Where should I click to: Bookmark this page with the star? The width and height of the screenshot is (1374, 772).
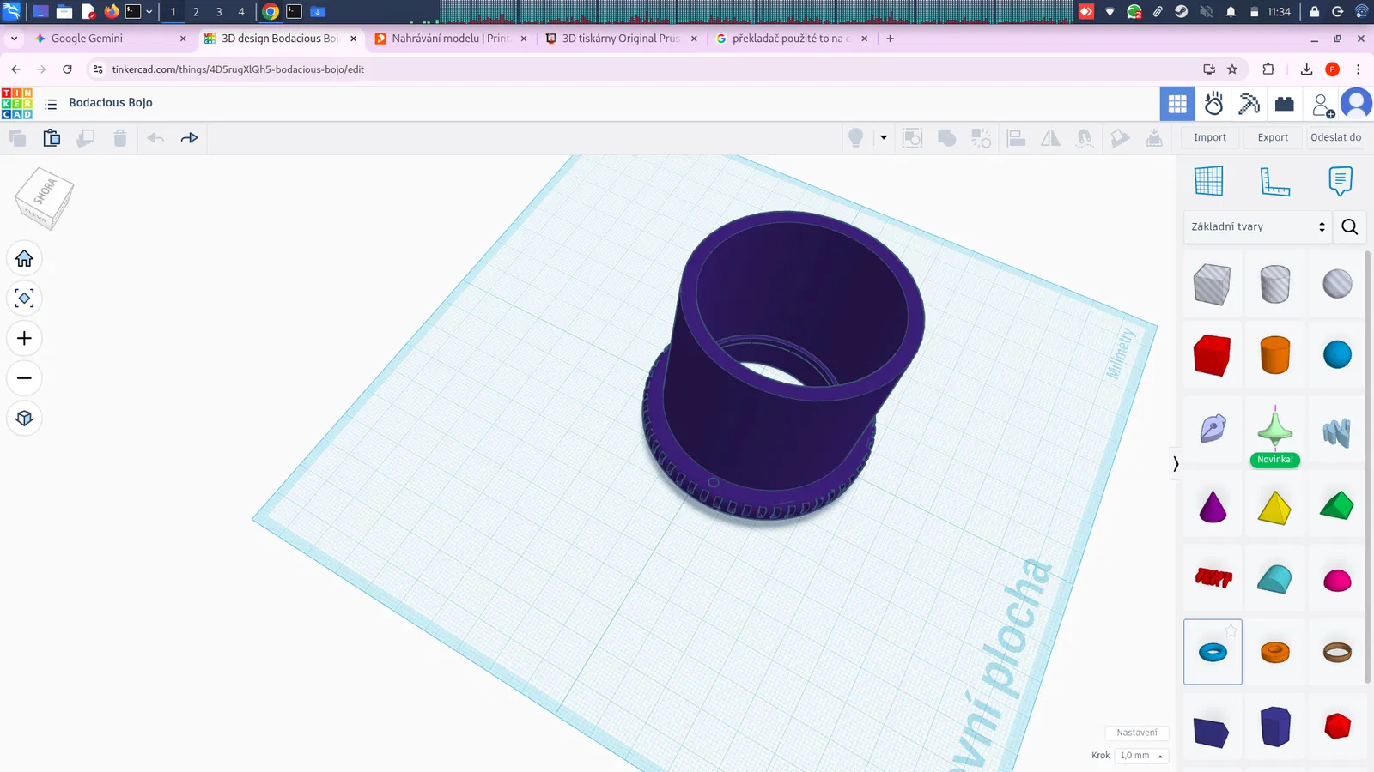pos(1232,69)
